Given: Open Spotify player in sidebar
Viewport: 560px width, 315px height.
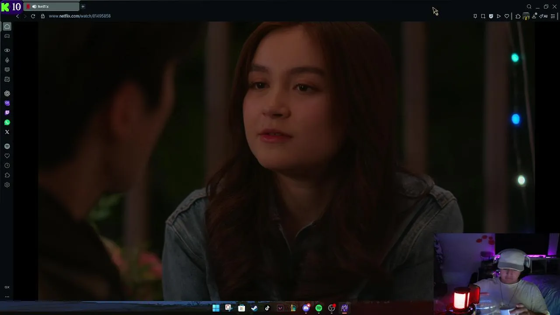Looking at the screenshot, I should [x=7, y=146].
